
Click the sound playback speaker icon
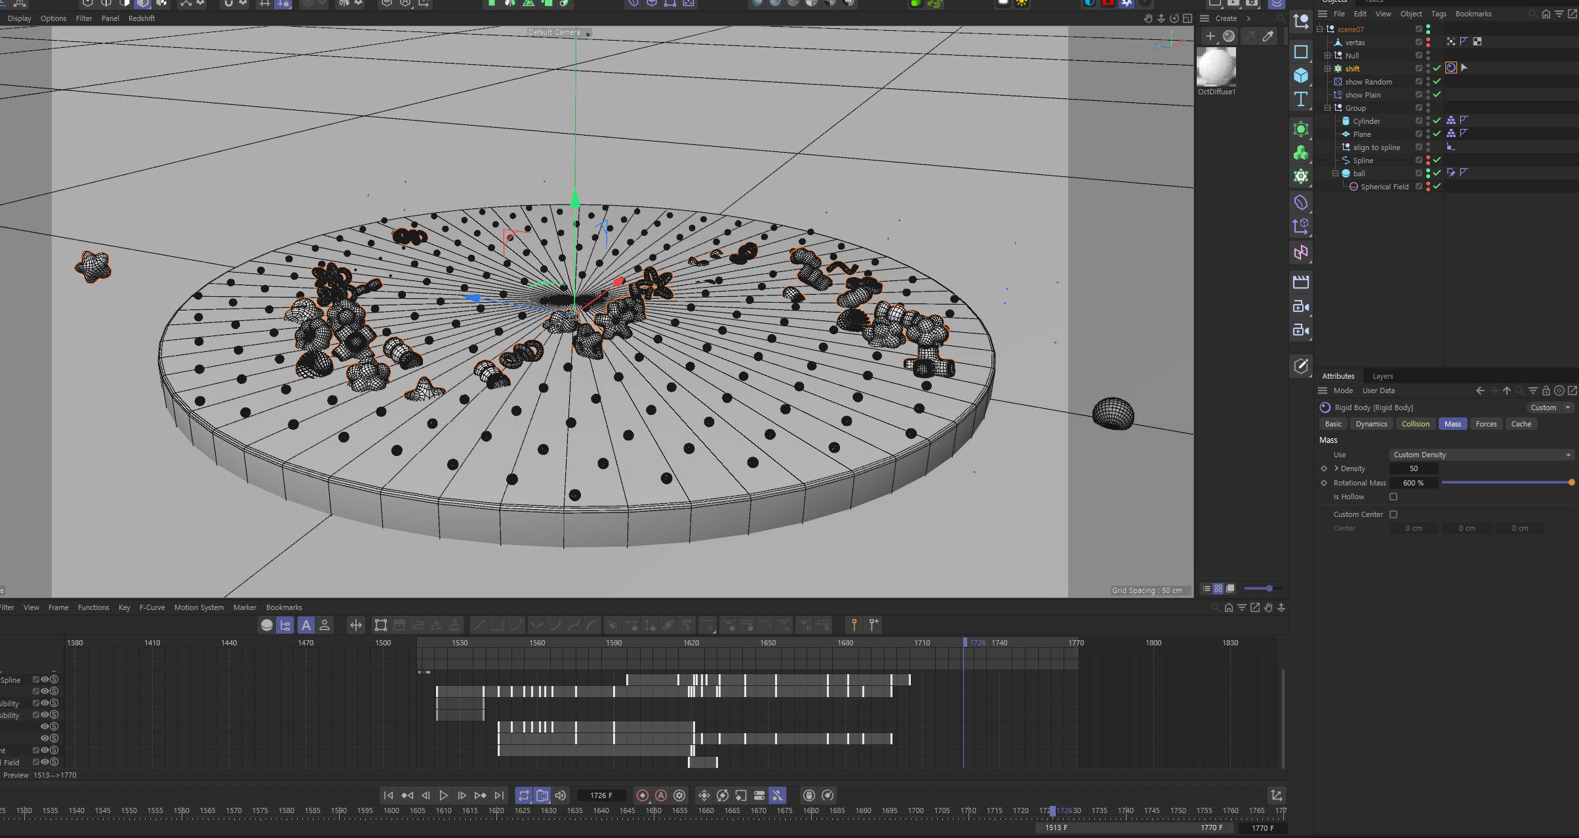point(561,795)
